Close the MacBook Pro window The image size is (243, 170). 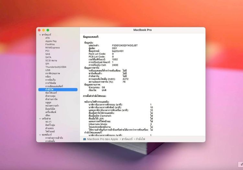(x=39, y=30)
